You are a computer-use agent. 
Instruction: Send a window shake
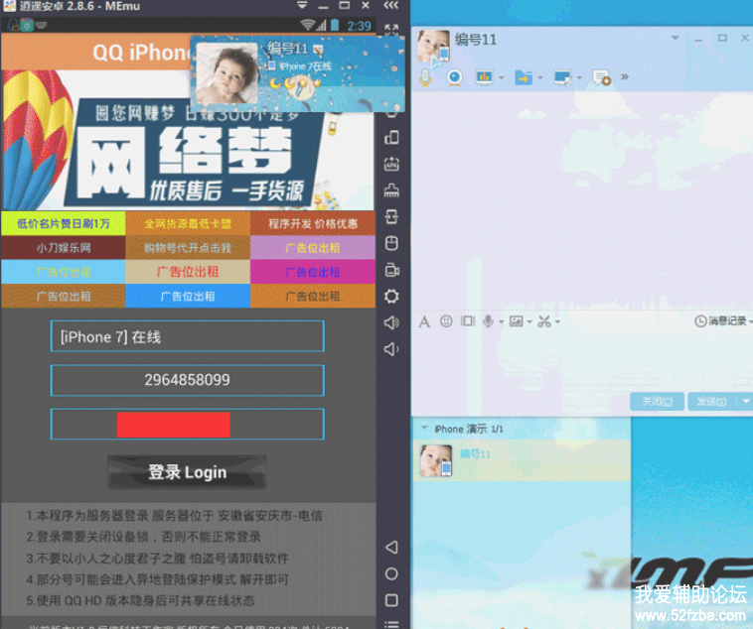[x=467, y=321]
